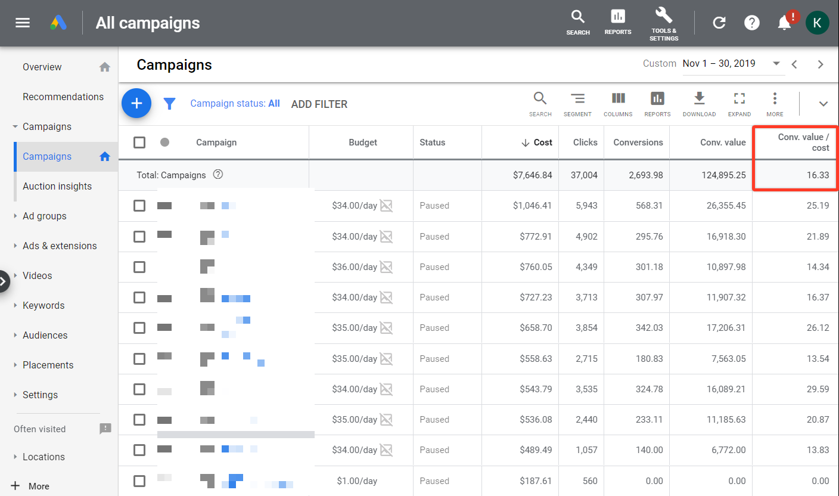Viewport: 839px width, 496px height.
Task: Check the campaign costing $727.23
Action: tap(139, 297)
